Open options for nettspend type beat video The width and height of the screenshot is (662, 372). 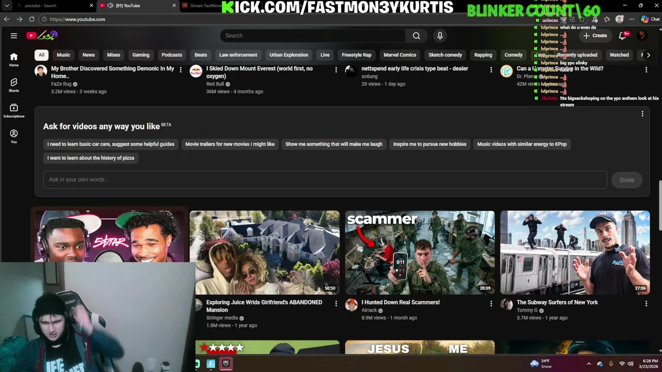click(491, 69)
